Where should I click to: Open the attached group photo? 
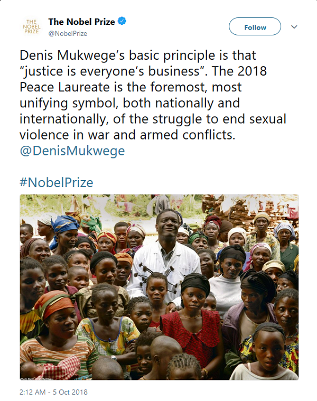tap(159, 287)
